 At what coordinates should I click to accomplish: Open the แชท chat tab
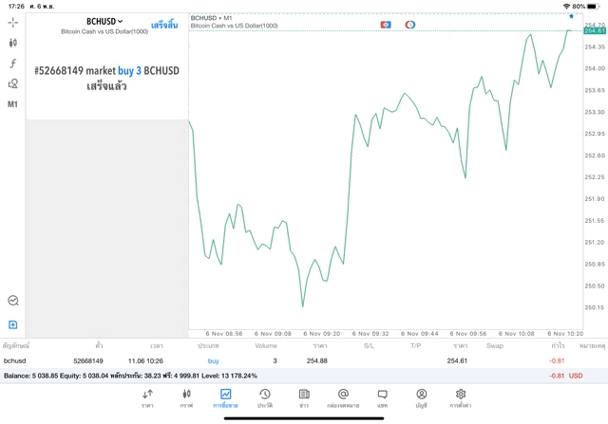[382, 398]
